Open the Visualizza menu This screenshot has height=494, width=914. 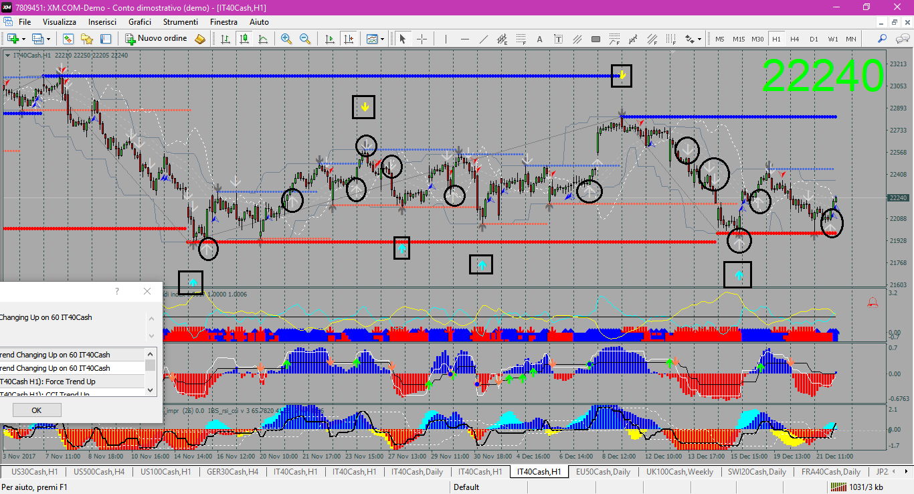coord(60,22)
